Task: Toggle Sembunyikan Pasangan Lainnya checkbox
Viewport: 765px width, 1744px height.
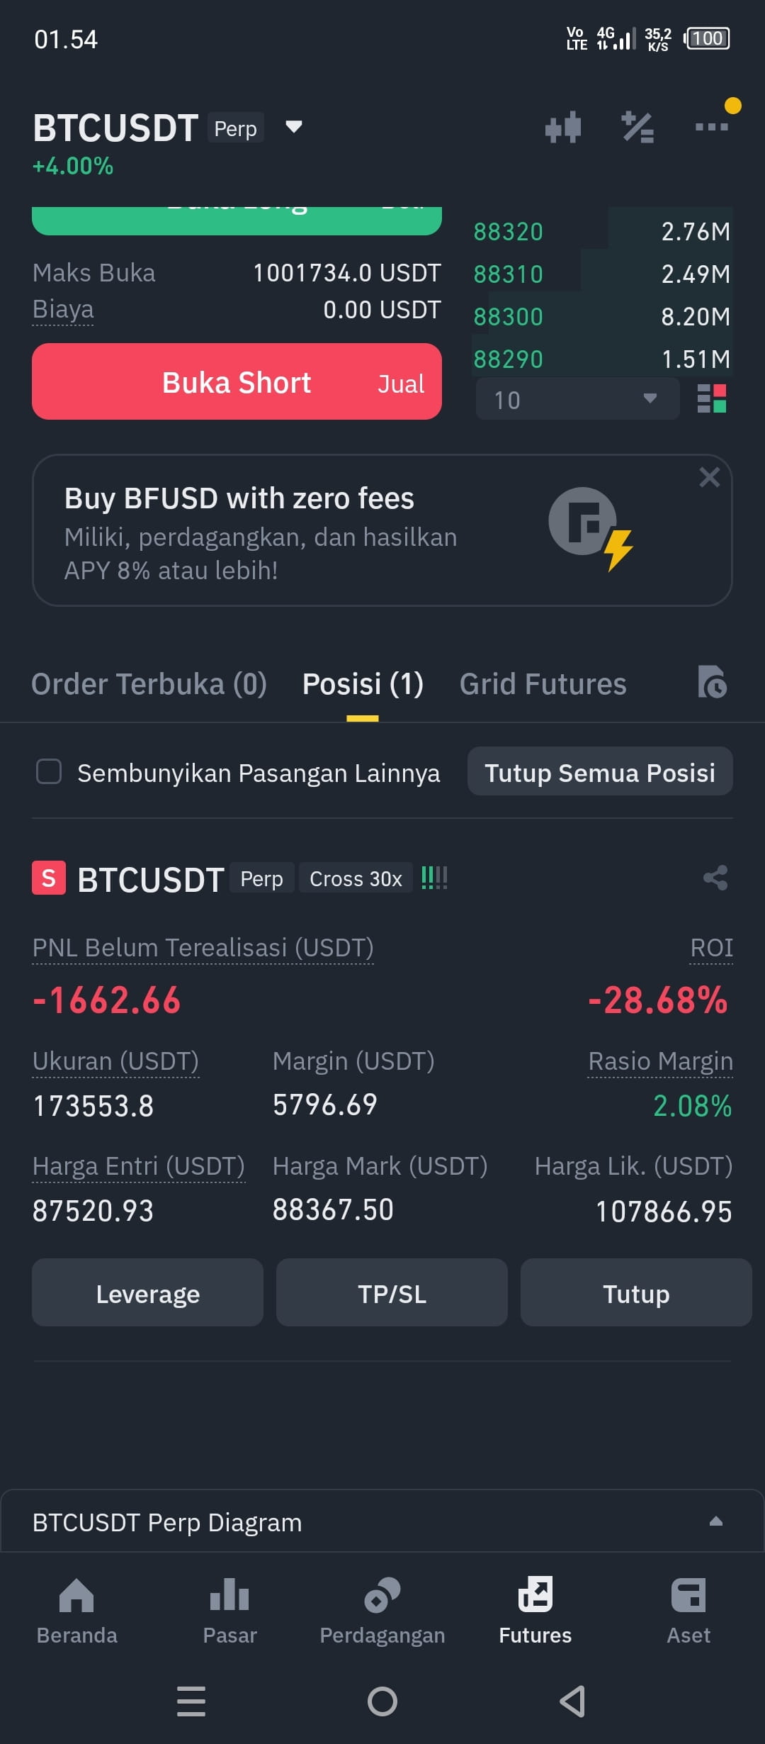Action: (49, 771)
